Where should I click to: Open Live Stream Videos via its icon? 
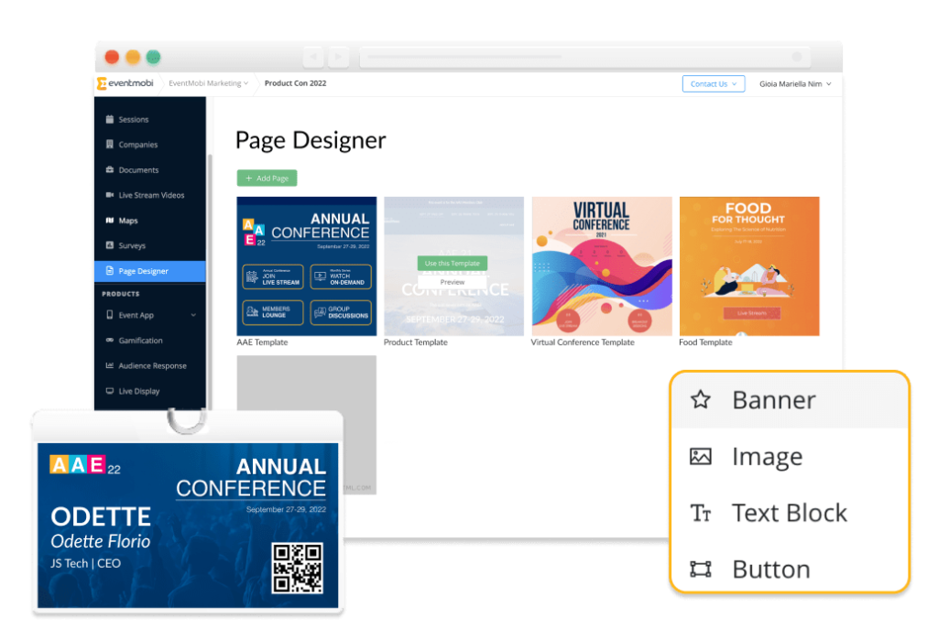coord(112,195)
